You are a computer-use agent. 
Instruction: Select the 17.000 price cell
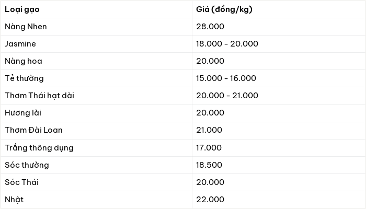(279, 148)
